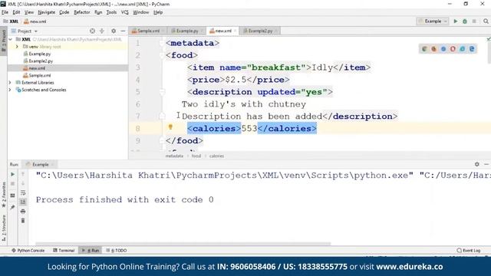Image resolution: width=491 pixels, height=276 pixels.
Task: Click the intention lightbulb on line 8
Action: [x=170, y=127]
